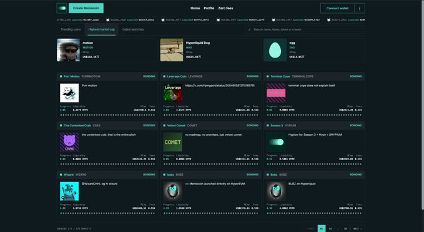Open The Contented Crab card title
The width and height of the screenshot is (424, 232).
77,126
